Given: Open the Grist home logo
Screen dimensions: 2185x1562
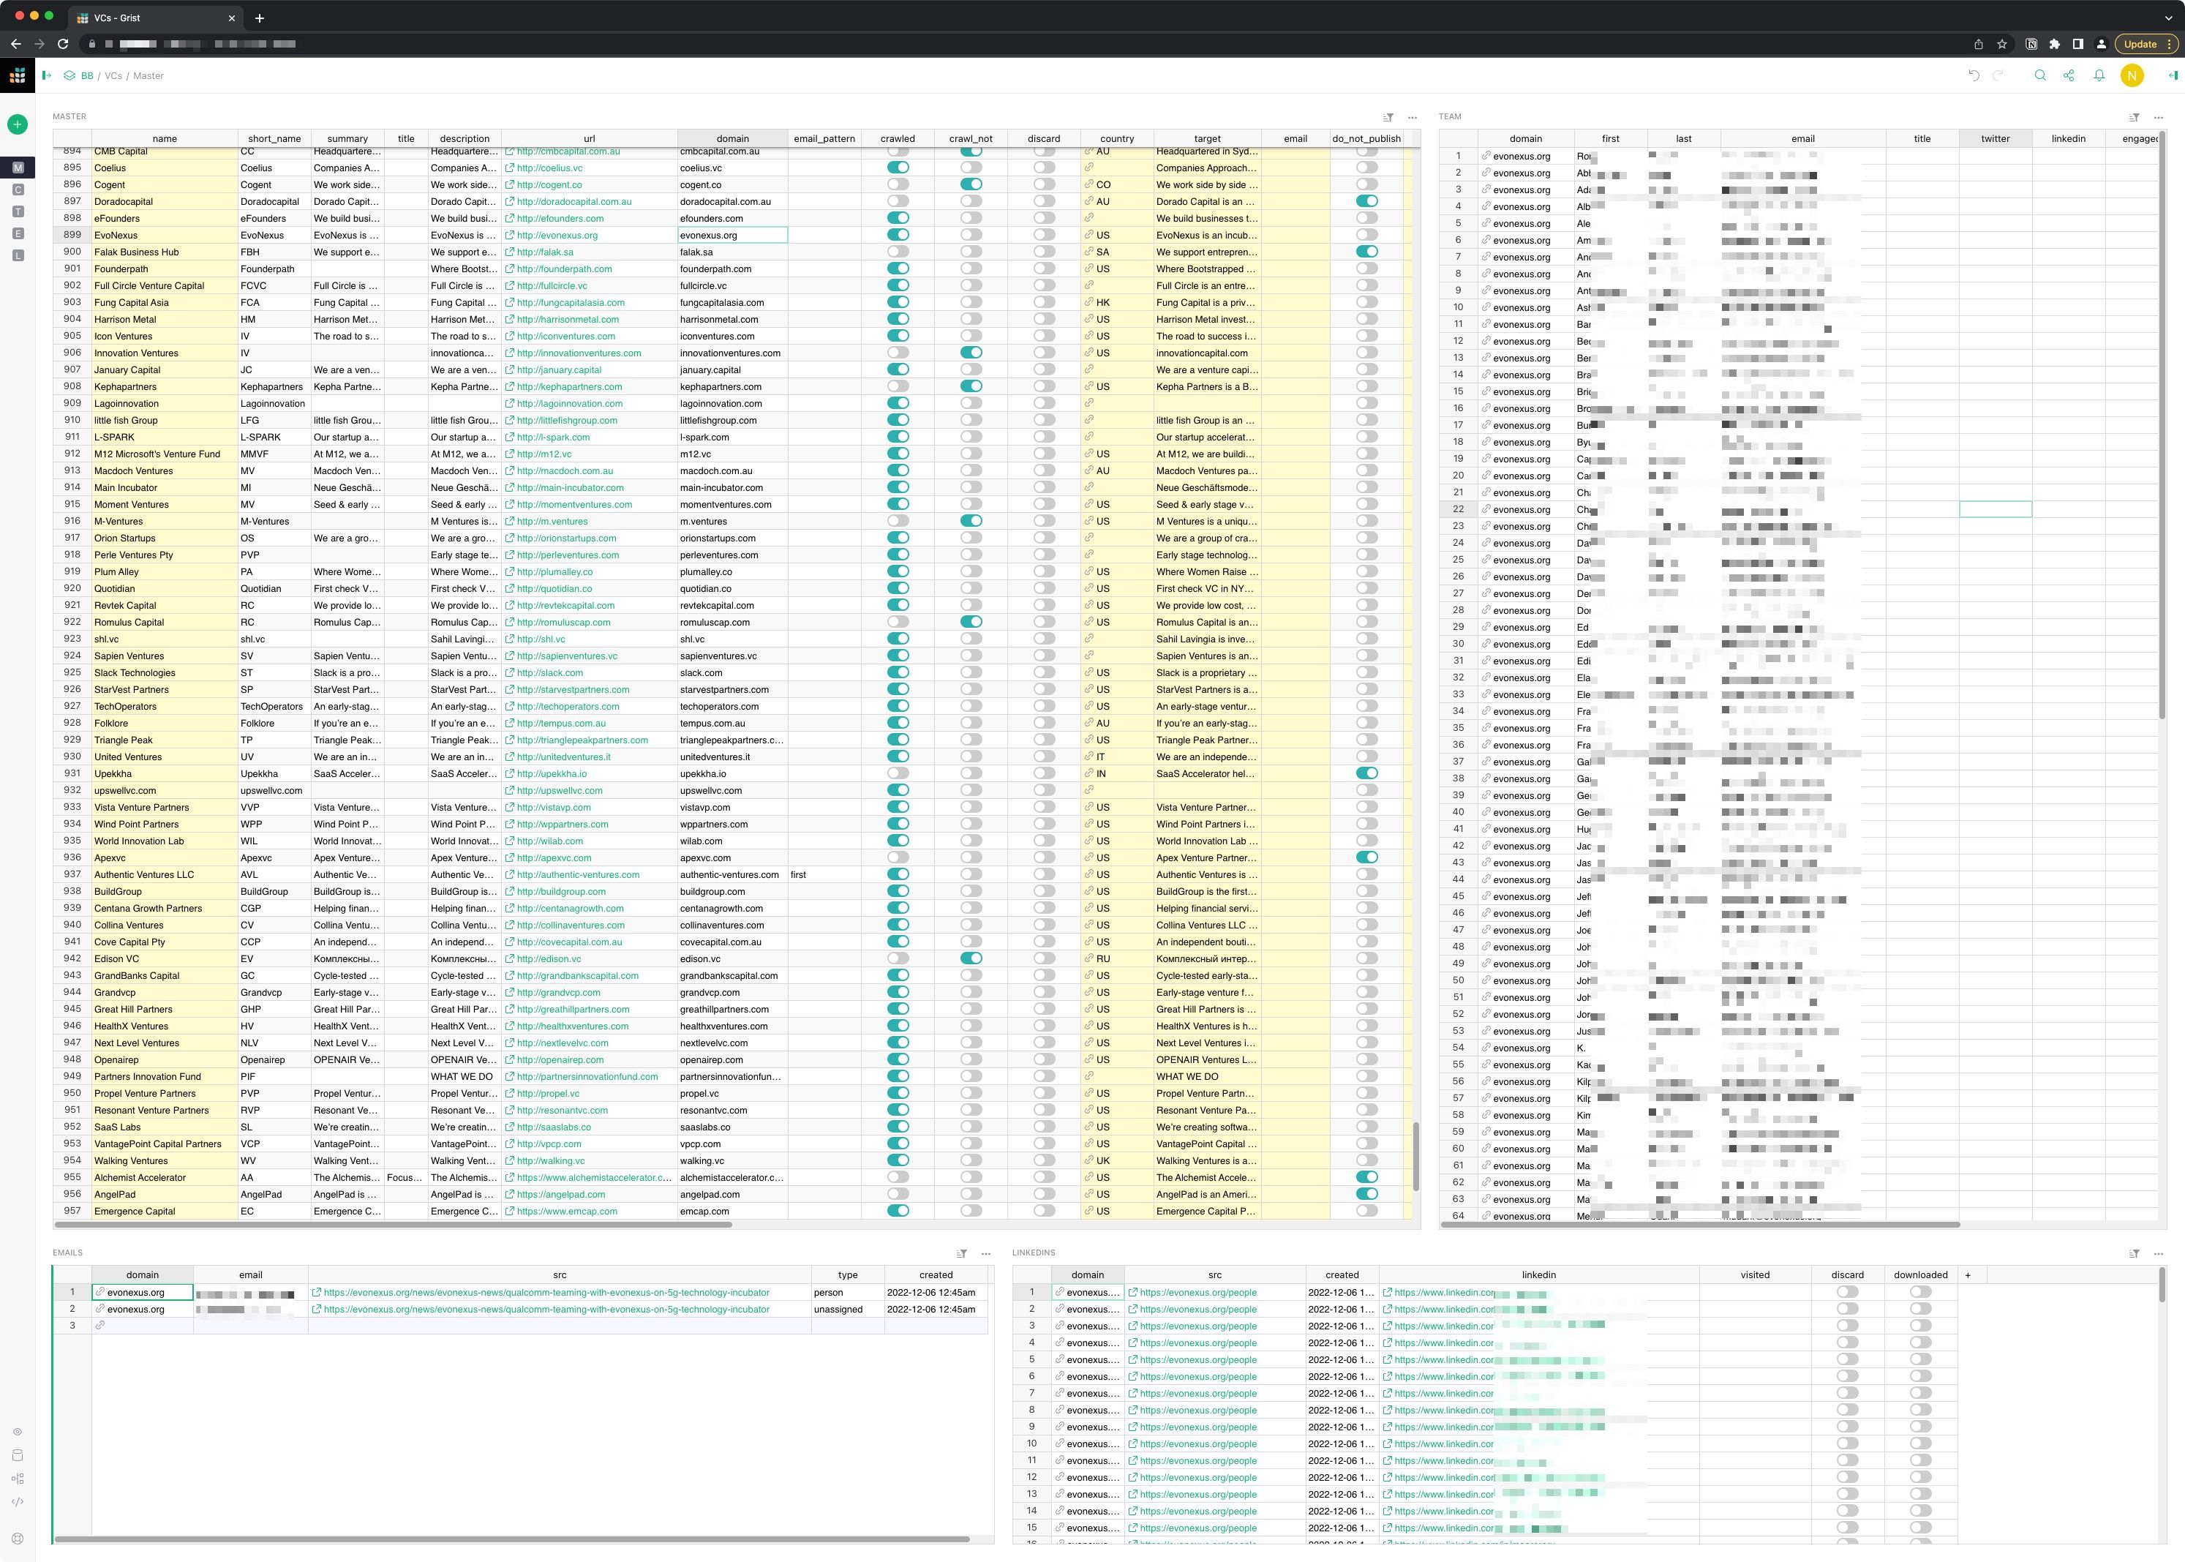Looking at the screenshot, I should pos(18,75).
